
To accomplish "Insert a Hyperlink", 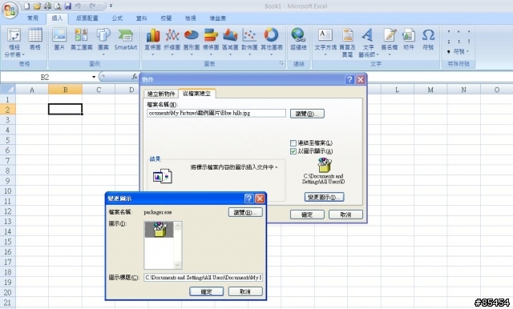I will (298, 39).
